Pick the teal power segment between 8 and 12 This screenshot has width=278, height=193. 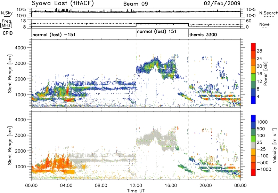click(x=253, y=85)
